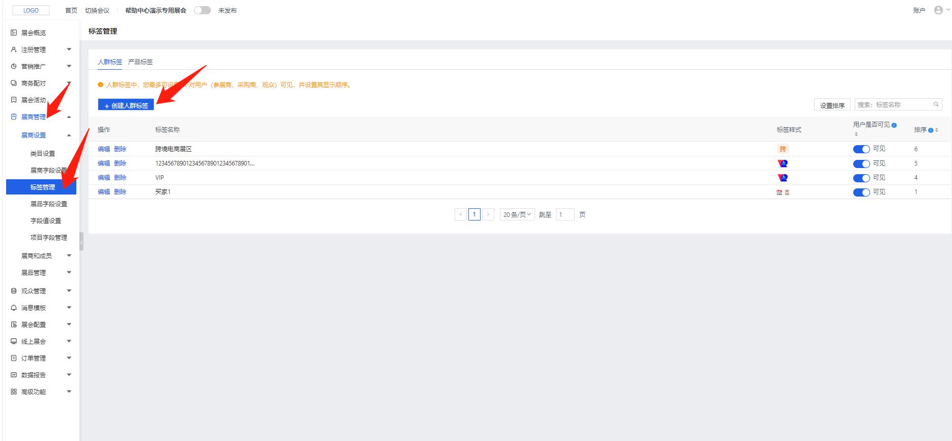Click the 数据报告 chart icon

(x=14, y=375)
